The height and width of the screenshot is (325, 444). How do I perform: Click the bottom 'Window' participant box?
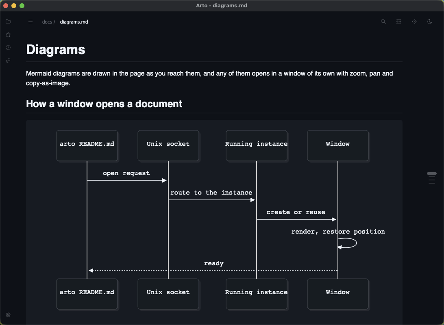pyautogui.click(x=338, y=294)
